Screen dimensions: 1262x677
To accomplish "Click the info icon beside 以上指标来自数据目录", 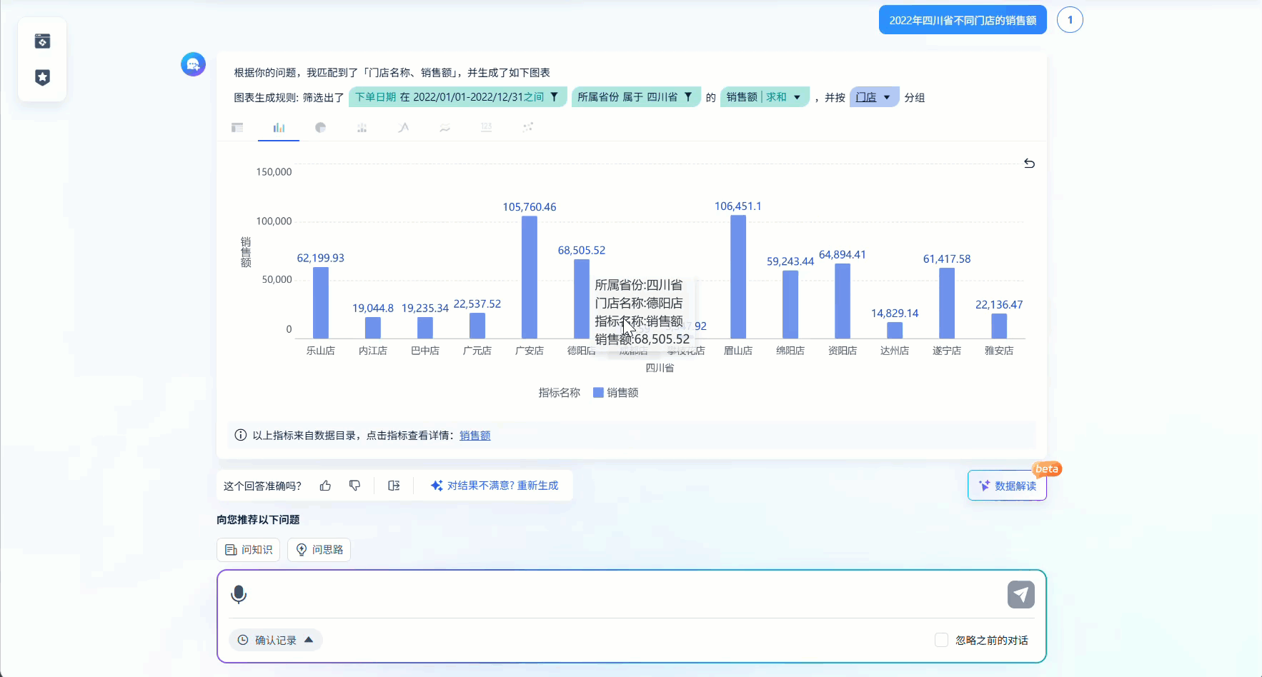I will click(241, 435).
